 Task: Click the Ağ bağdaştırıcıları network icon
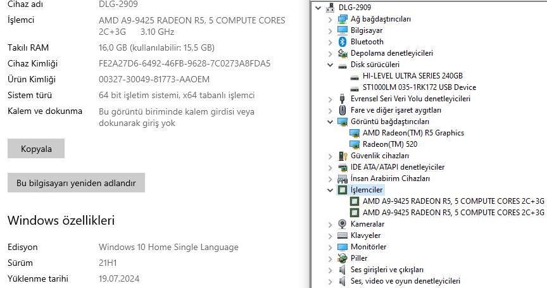[343, 19]
